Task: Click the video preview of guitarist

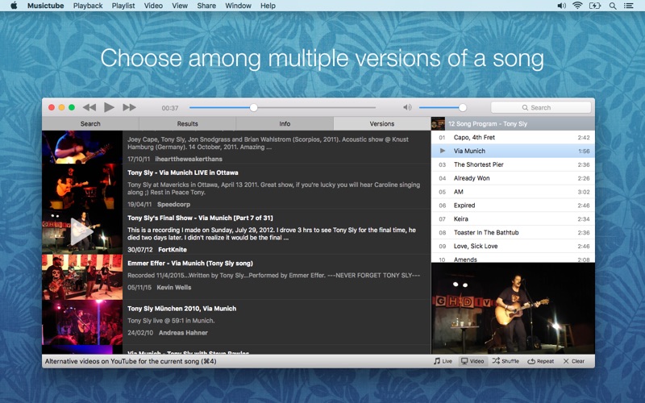Action: (x=513, y=308)
